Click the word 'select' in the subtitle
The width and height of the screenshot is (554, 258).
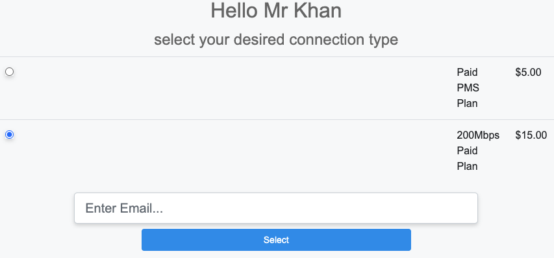coord(175,40)
